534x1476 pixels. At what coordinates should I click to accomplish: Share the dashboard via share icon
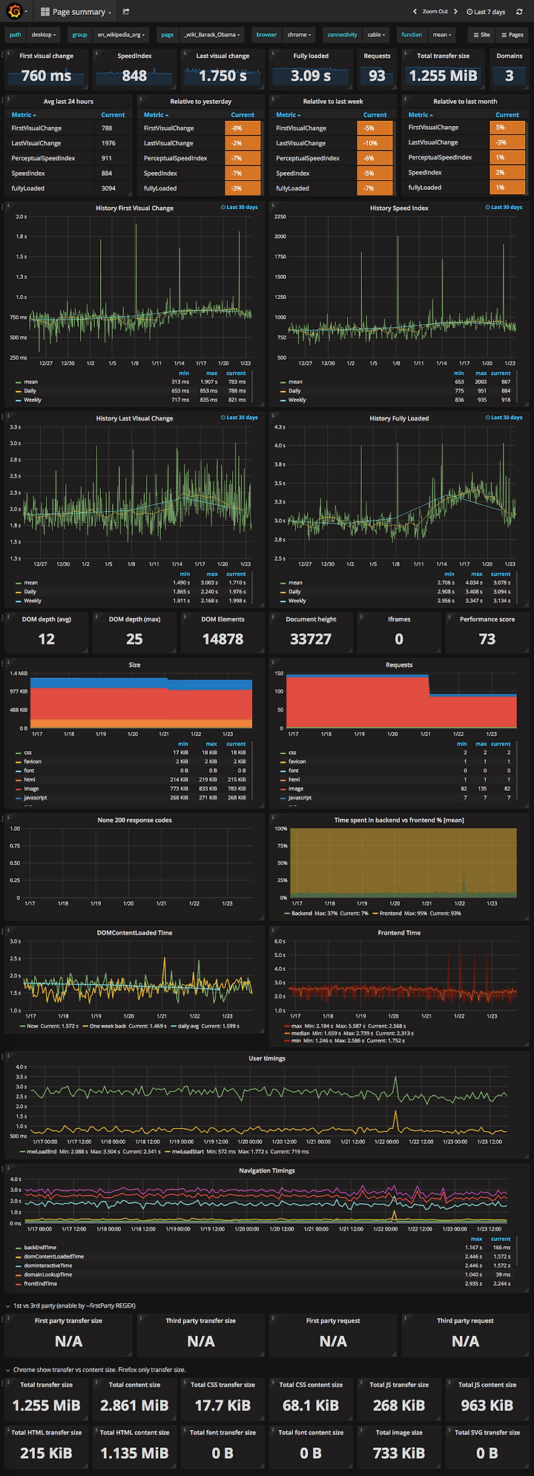pos(126,12)
